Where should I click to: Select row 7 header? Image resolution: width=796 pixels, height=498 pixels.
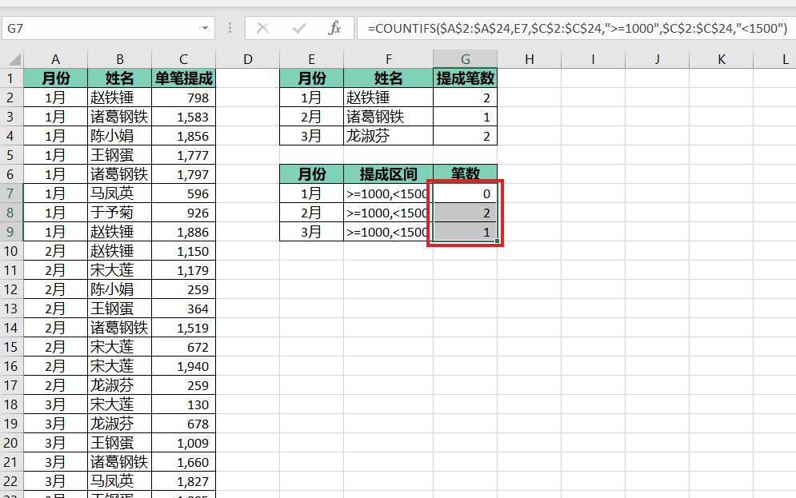tap(12, 193)
